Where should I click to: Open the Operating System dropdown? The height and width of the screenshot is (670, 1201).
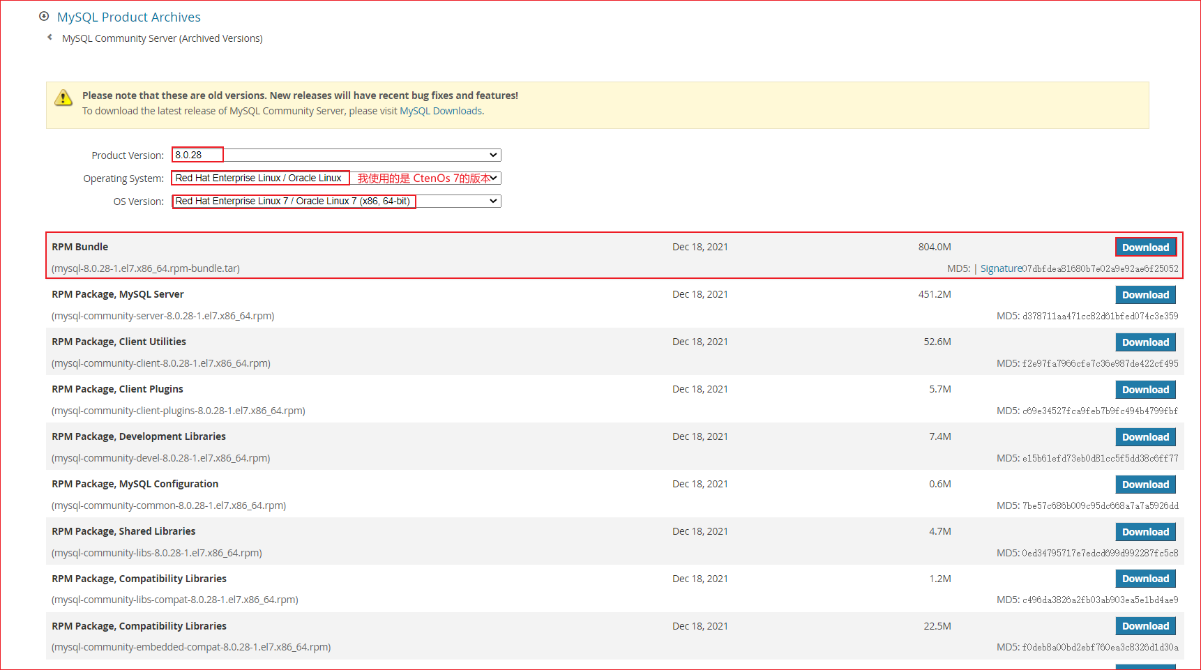(x=336, y=178)
